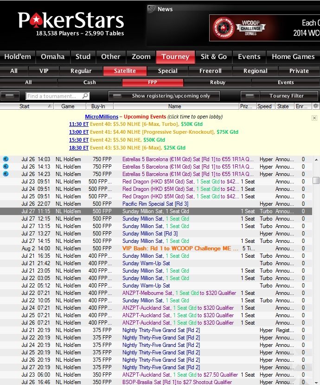Image resolution: width=320 pixels, height=385 pixels.
Task: Open the News panel icon
Action: tap(151, 9)
